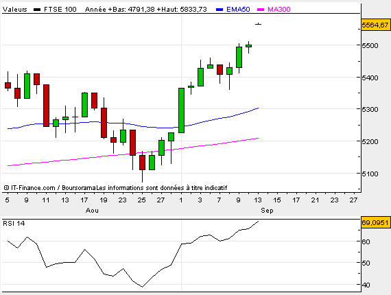
Task: Click the 5300 price axis label
Action: click(x=370, y=110)
